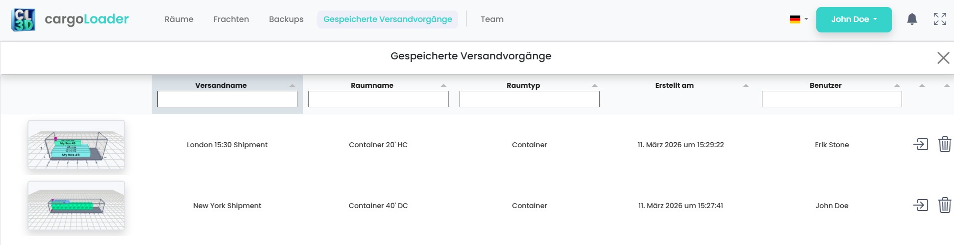Click the cargoLoader logo
954x245 pixels.
point(70,19)
